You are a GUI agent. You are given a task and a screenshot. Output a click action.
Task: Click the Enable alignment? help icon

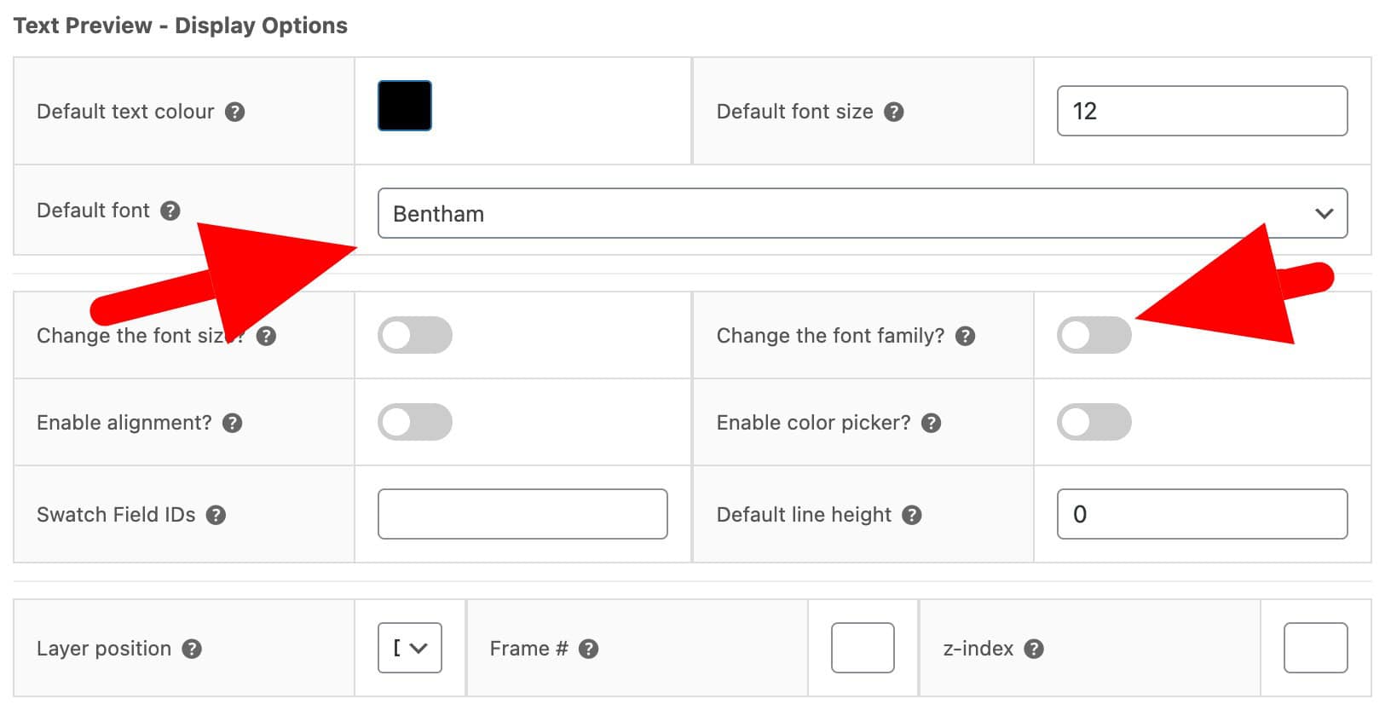coord(235,422)
